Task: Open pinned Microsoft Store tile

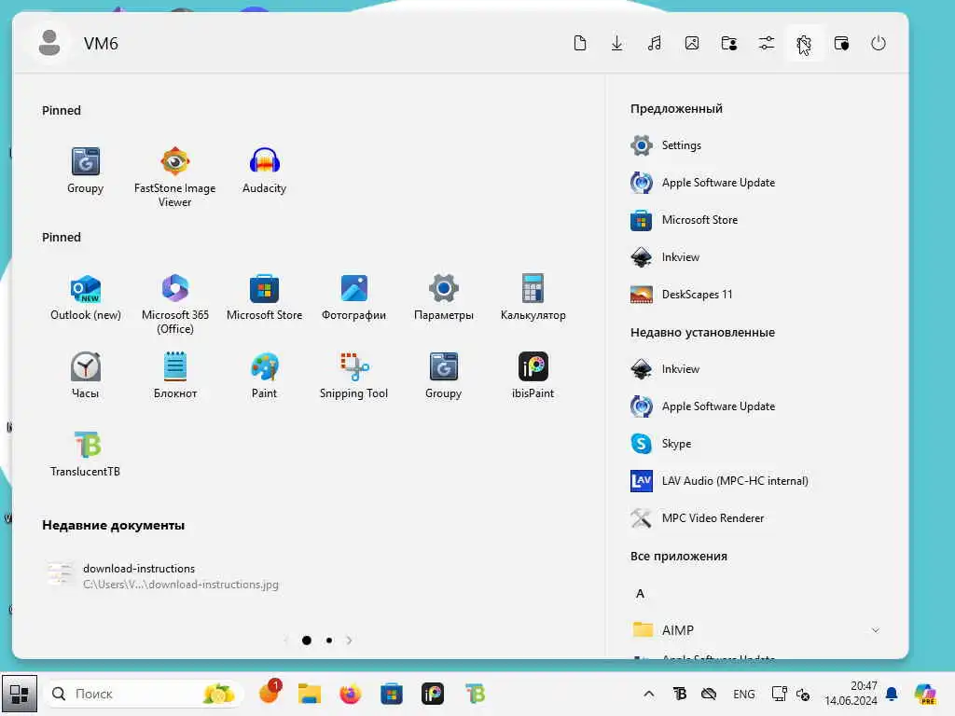Action: click(x=264, y=297)
